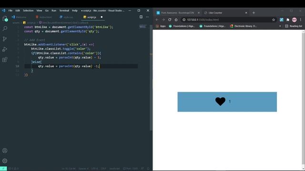Open the Help menu
The image size is (305, 171).
coord(75,10)
